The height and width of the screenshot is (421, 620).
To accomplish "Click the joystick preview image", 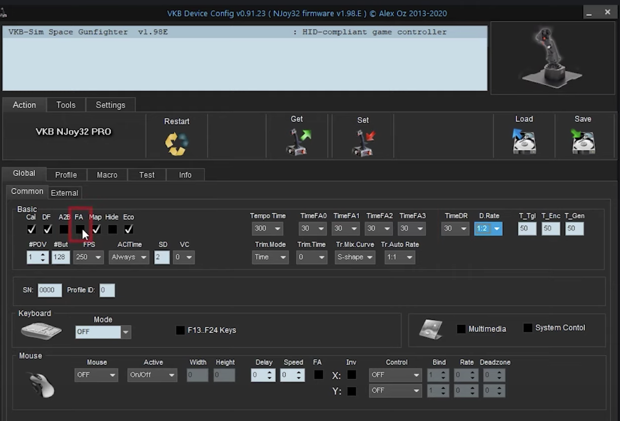I will coord(552,58).
